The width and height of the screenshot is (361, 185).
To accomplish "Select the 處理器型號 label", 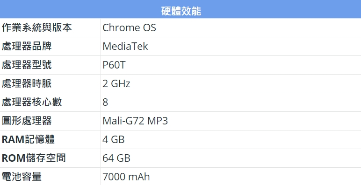I will [27, 65].
